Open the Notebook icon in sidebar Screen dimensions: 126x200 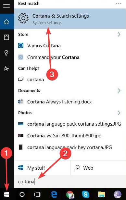tap(6, 37)
